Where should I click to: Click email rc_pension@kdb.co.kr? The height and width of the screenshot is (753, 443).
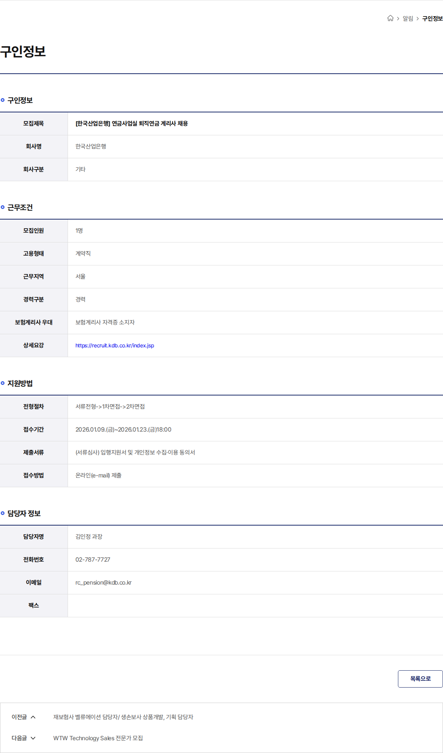(x=104, y=583)
